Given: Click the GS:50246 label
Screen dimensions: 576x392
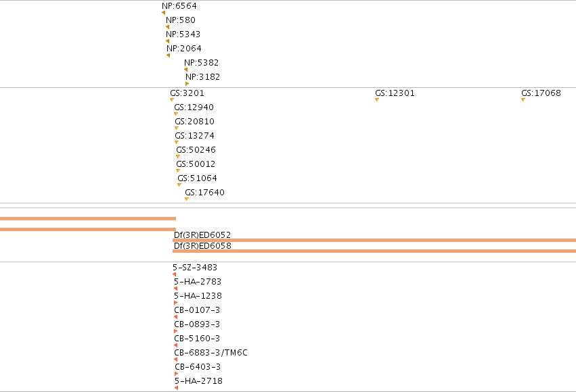Looking at the screenshot, I should [196, 150].
